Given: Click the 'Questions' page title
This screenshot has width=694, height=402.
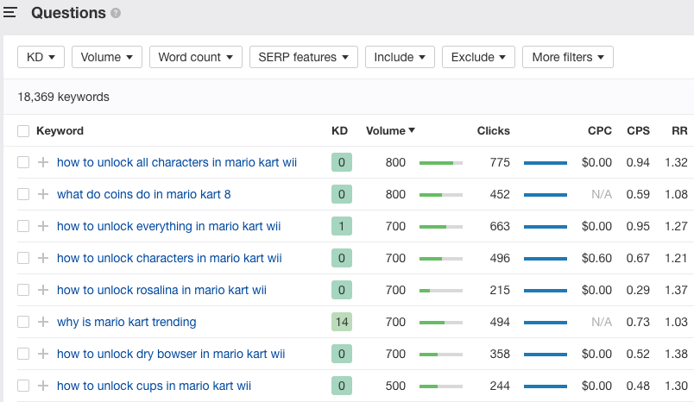Looking at the screenshot, I should click(x=68, y=13).
